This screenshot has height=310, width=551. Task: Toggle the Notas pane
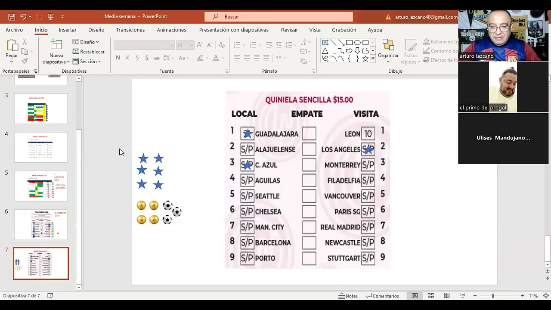[x=348, y=296]
